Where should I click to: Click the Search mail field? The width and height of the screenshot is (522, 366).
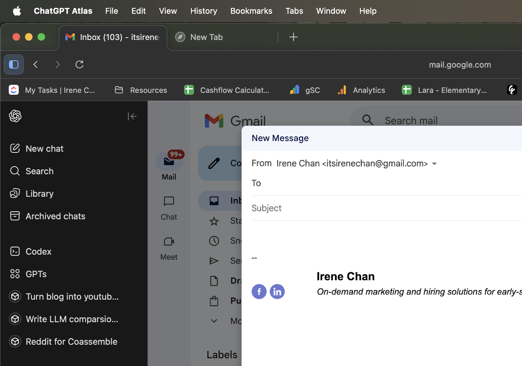(411, 120)
